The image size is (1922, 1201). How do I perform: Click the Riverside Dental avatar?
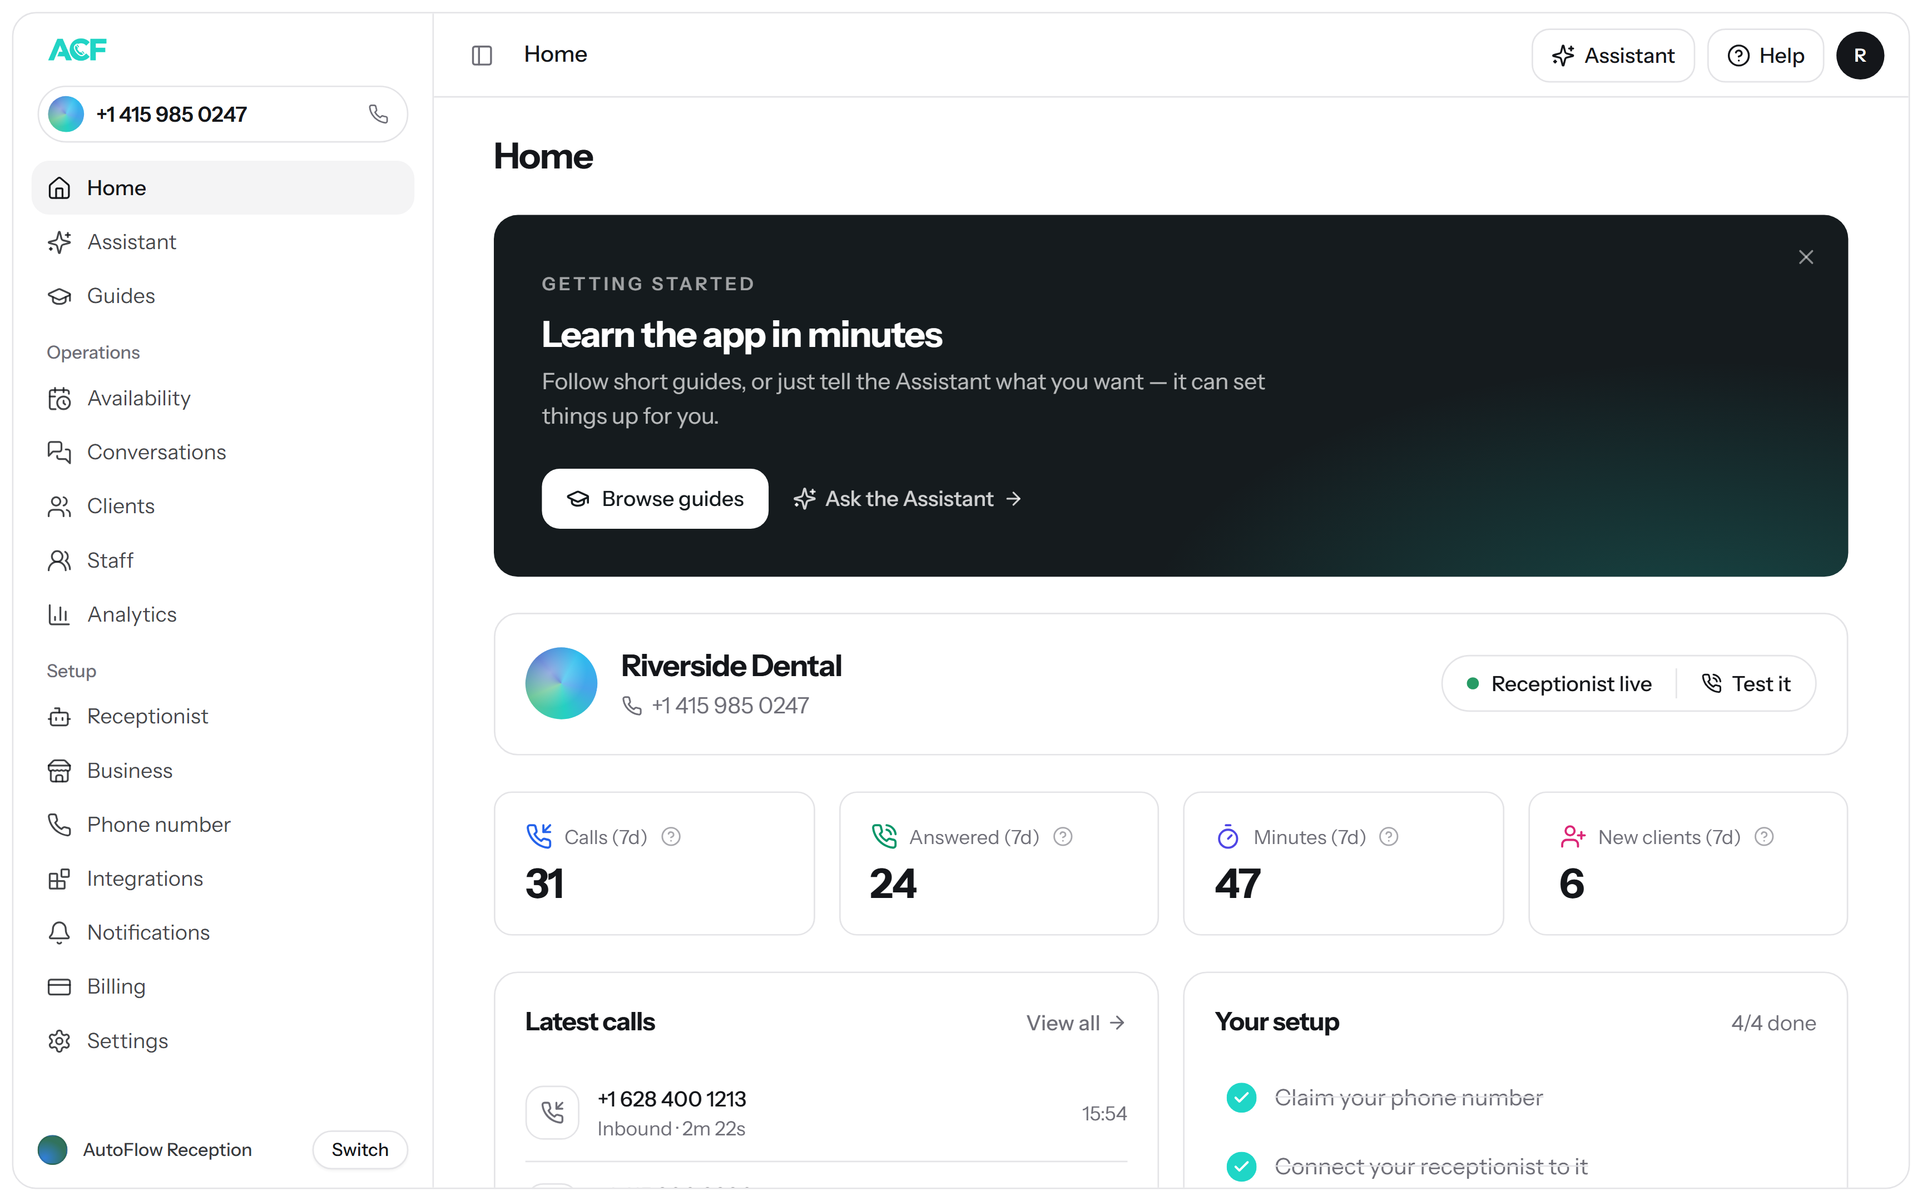(561, 684)
